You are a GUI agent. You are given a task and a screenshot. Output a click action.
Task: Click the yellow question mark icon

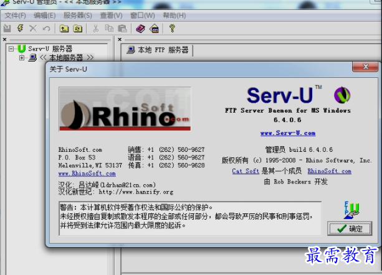[172, 29]
